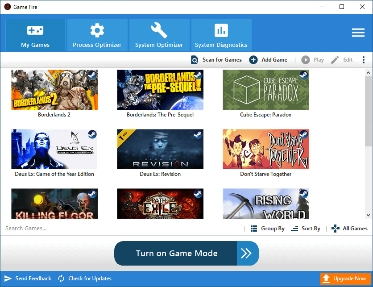Click the Upgrade Now button
The width and height of the screenshot is (373, 287).
pyautogui.click(x=345, y=279)
